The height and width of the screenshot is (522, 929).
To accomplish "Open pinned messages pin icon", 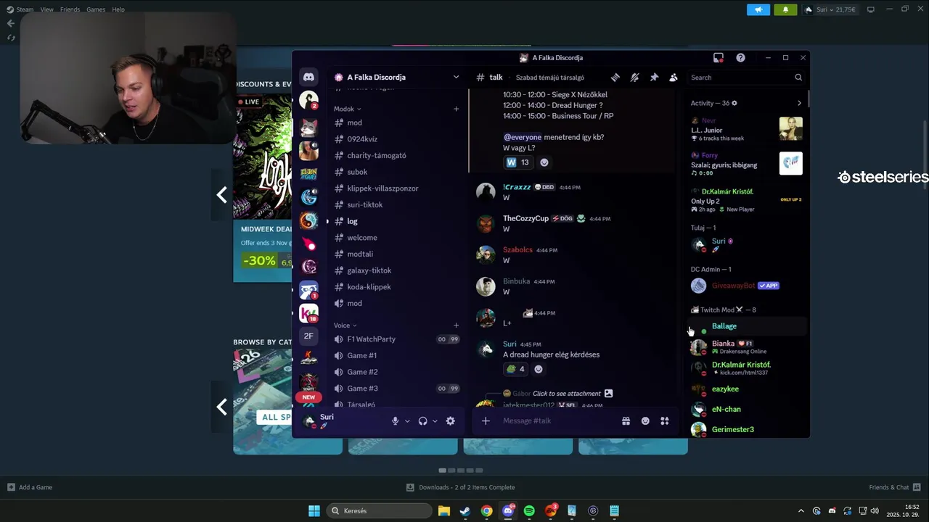I will (x=654, y=78).
